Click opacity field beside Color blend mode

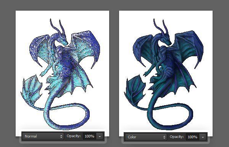click(x=192, y=137)
